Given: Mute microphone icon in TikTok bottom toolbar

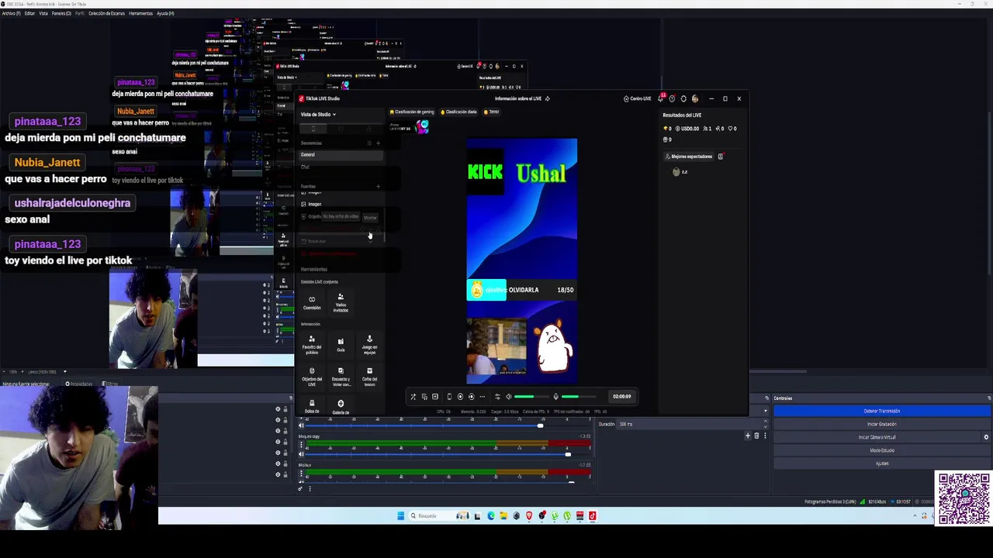Looking at the screenshot, I should pyautogui.click(x=555, y=397).
